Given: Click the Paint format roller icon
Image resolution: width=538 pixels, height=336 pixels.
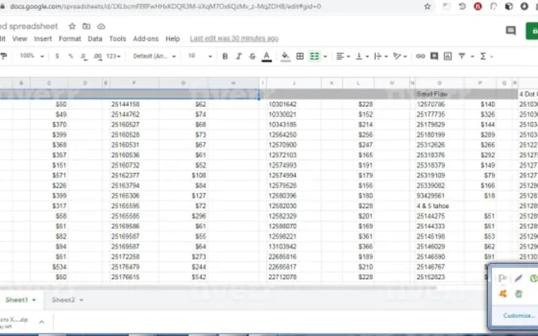Looking at the screenshot, I should tap(3, 56).
